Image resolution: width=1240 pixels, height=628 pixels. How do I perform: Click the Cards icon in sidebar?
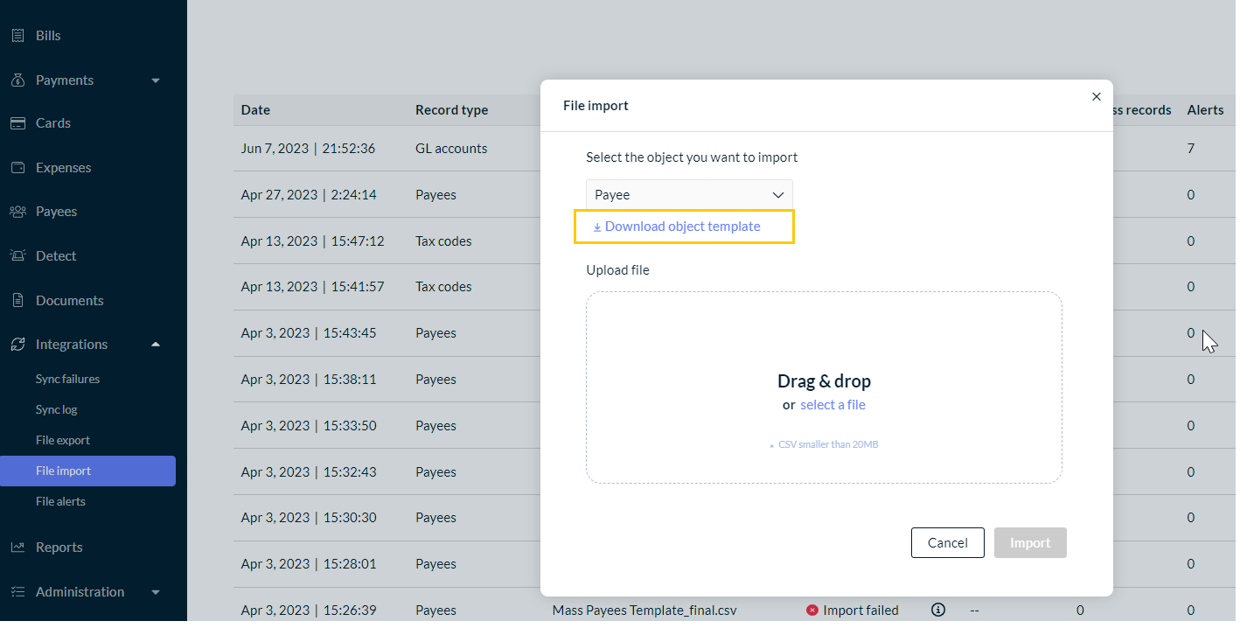pos(17,123)
